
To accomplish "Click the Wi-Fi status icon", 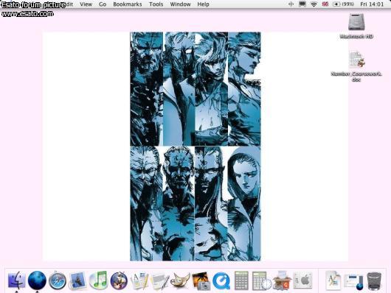I will pyautogui.click(x=314, y=4).
